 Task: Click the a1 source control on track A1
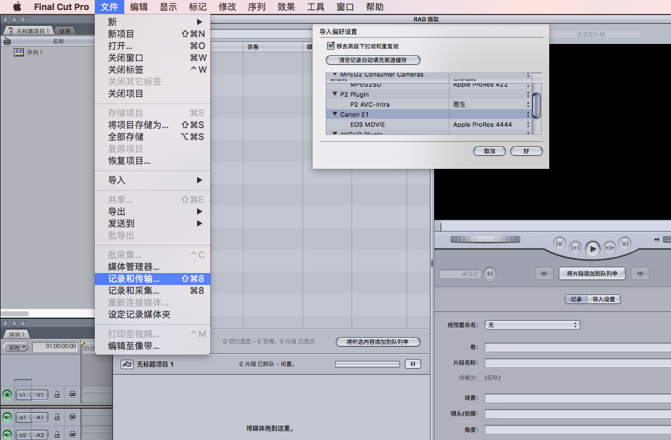point(22,417)
